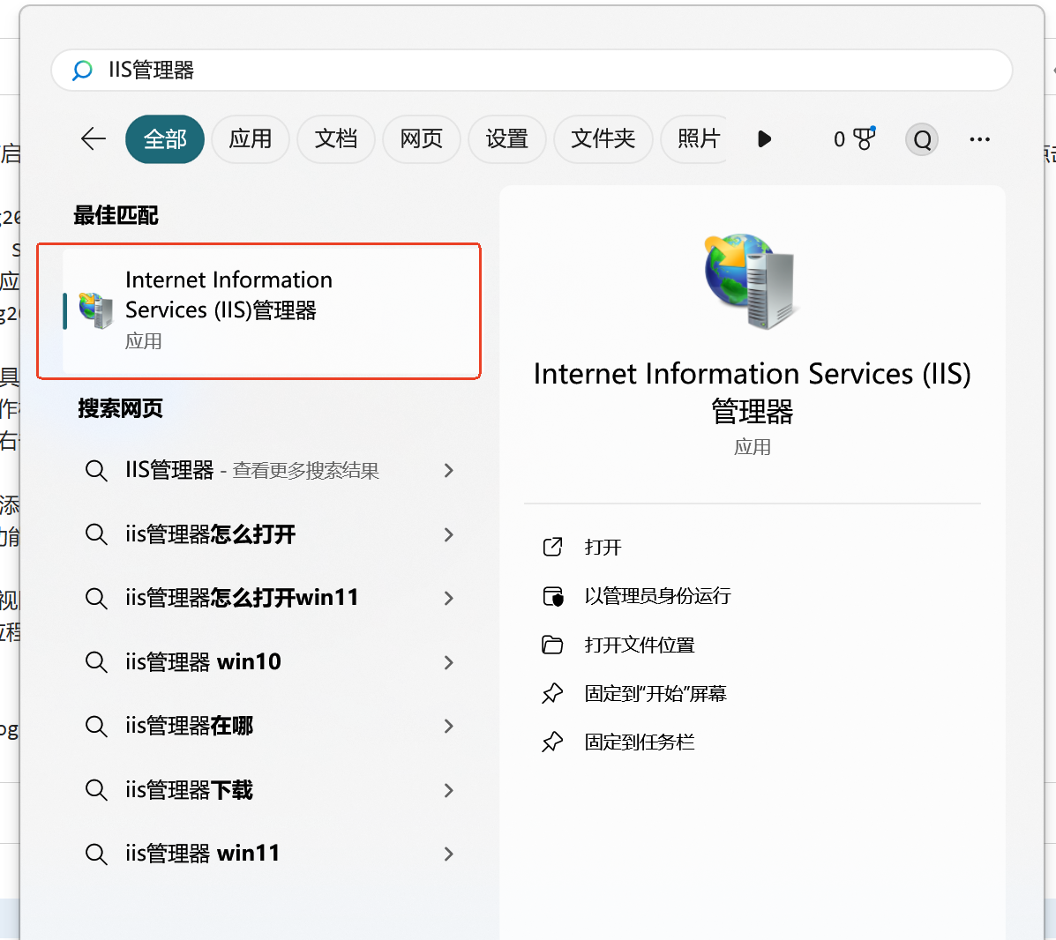The image size is (1056, 940).
Task: Click 打开 to launch IIS manager
Action: point(603,547)
